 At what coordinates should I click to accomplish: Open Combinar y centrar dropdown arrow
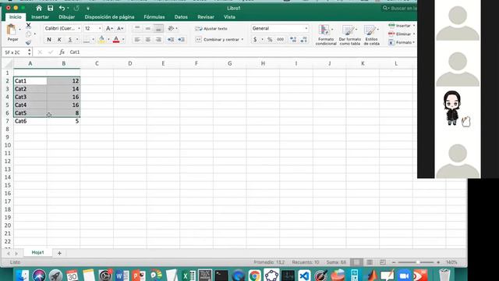point(242,40)
